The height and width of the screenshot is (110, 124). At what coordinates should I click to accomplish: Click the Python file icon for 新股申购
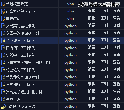click(x=3, y=99)
